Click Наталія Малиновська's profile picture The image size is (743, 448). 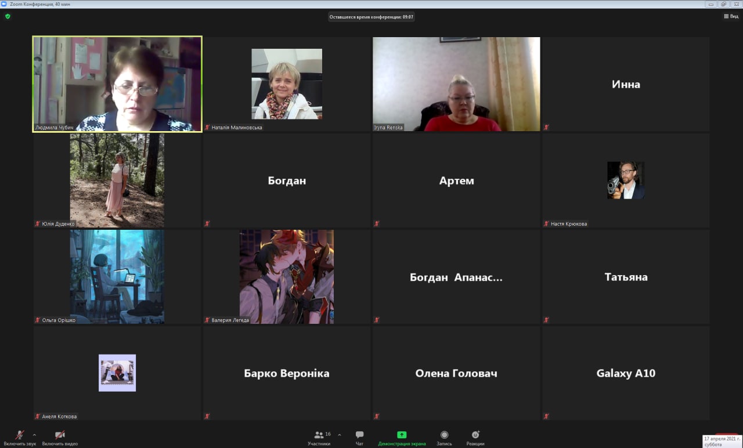(287, 84)
